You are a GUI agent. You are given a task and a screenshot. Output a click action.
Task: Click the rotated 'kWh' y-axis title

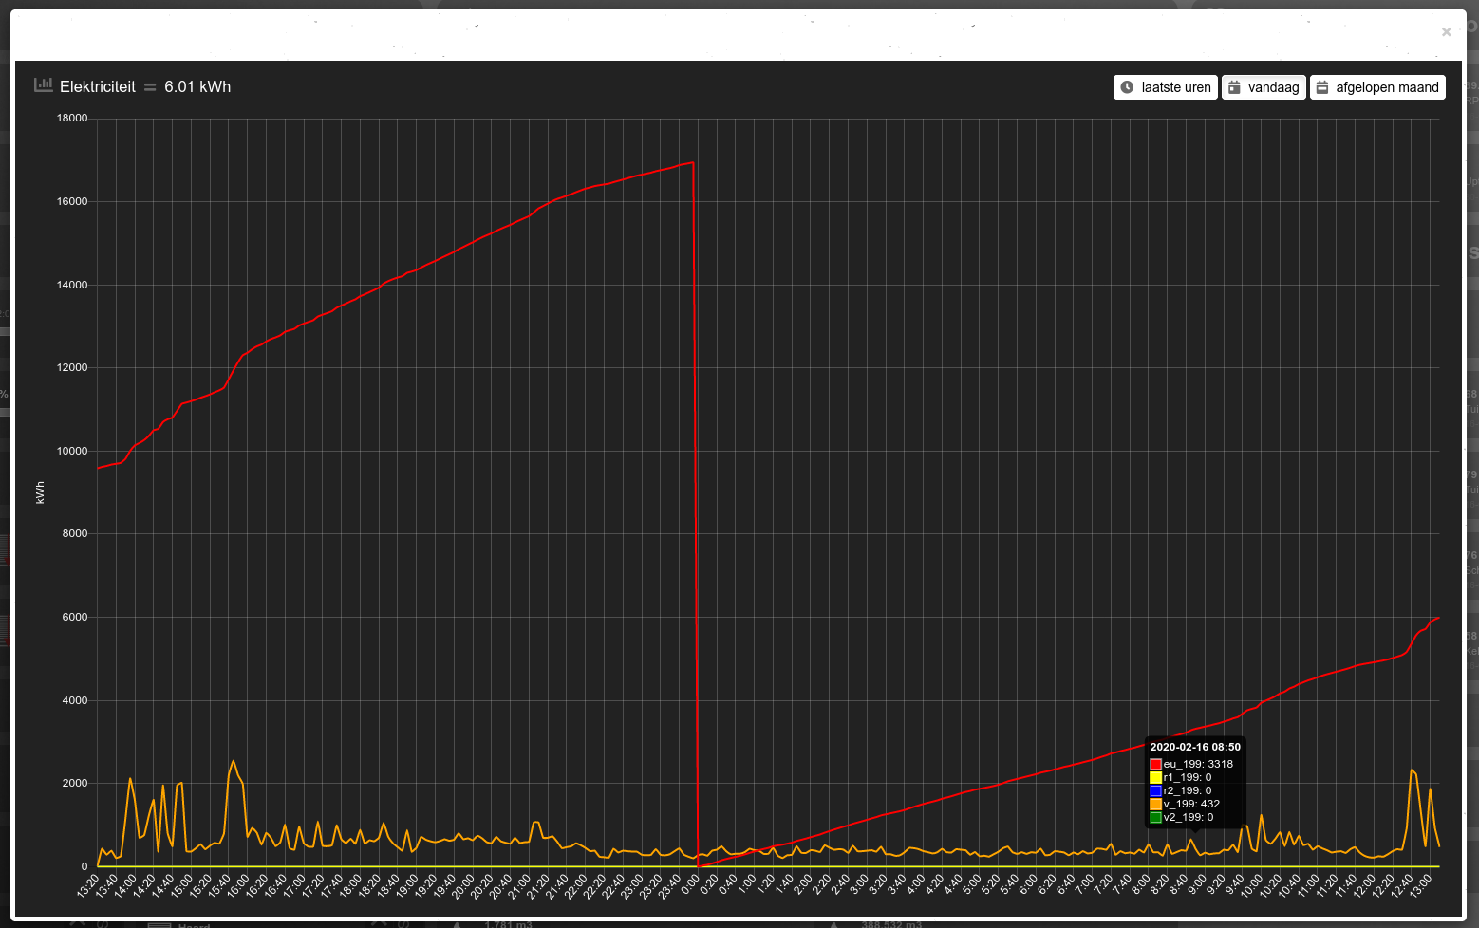pos(40,492)
